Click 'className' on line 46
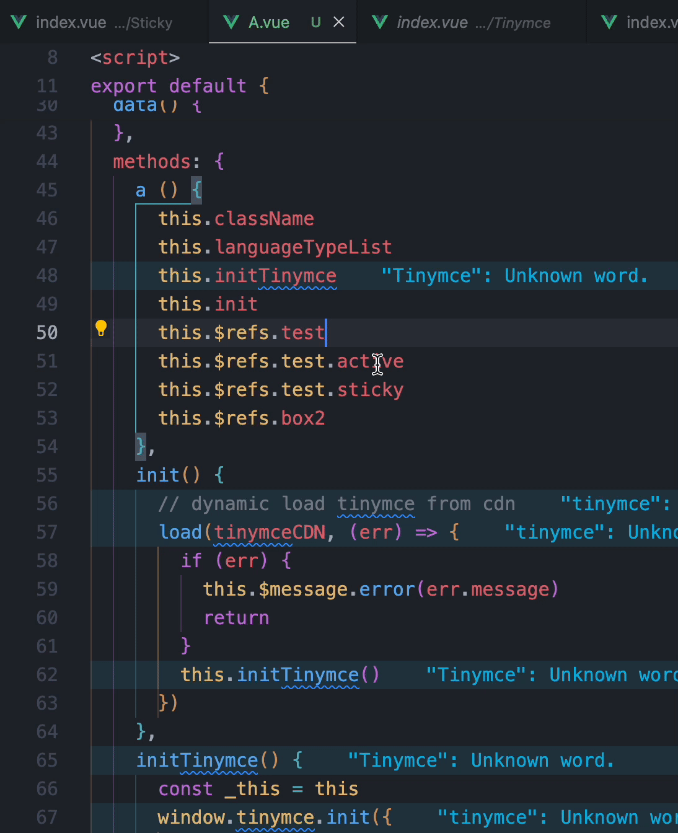 [264, 219]
